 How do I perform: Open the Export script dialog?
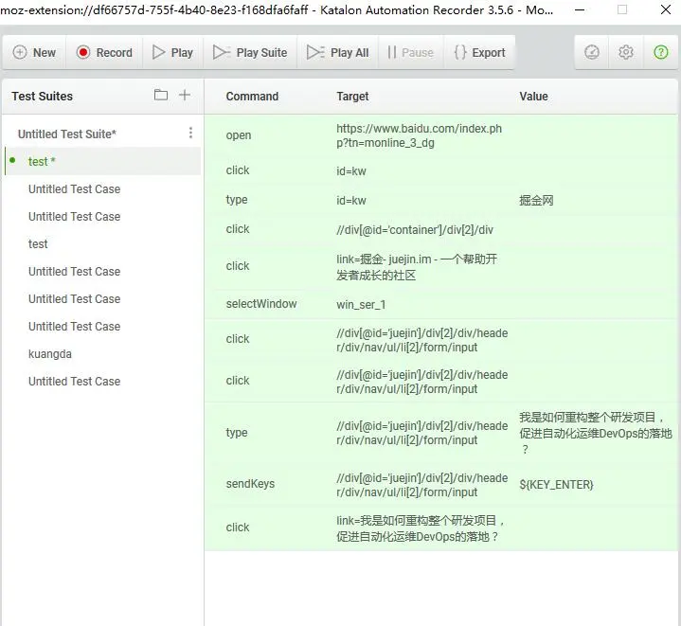coord(479,52)
